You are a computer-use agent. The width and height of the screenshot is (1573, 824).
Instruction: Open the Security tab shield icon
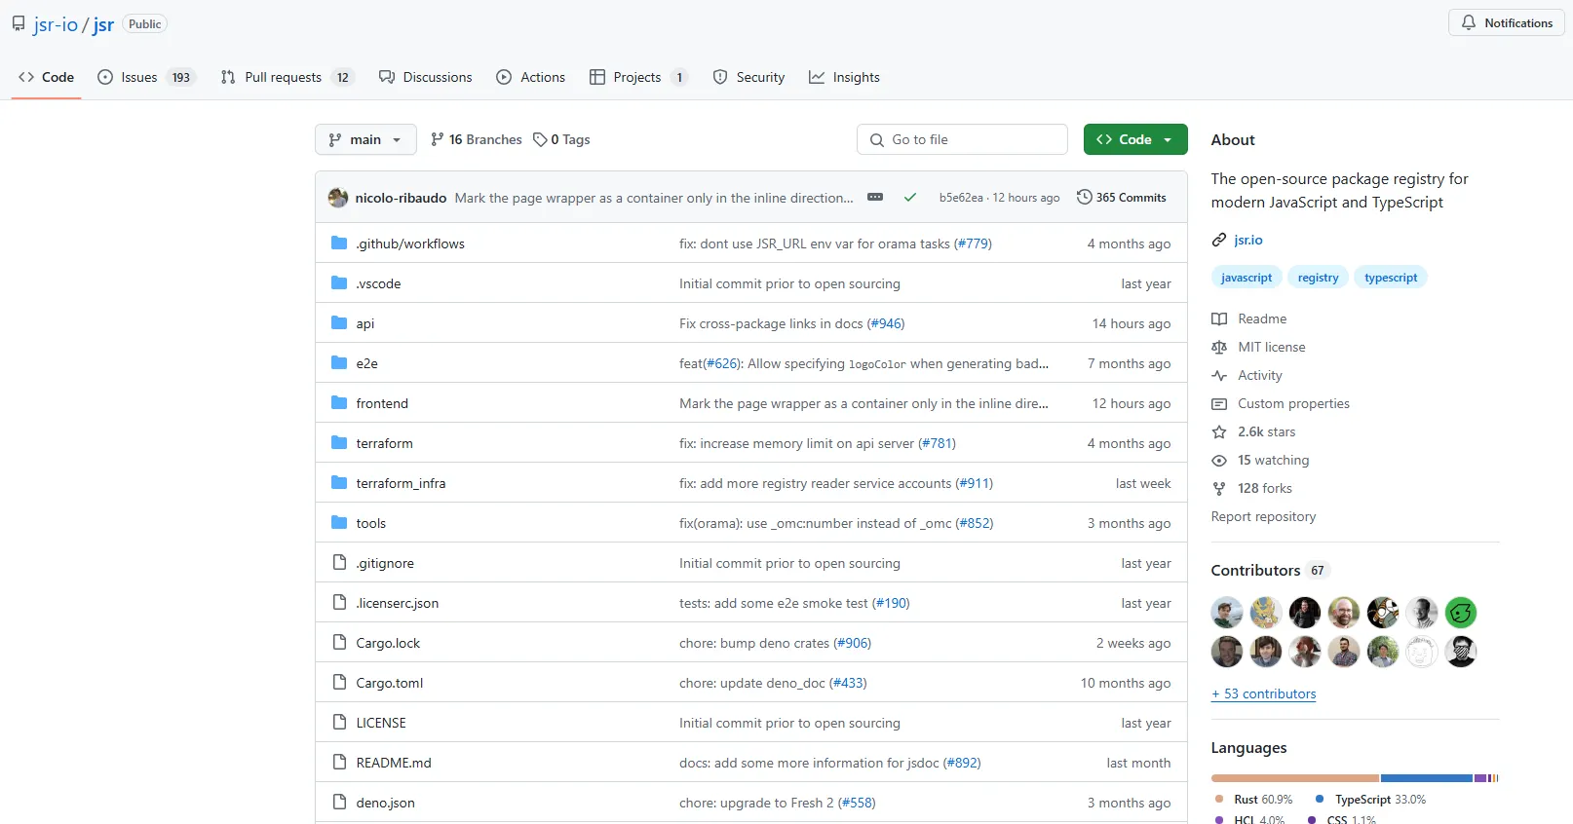coord(720,77)
